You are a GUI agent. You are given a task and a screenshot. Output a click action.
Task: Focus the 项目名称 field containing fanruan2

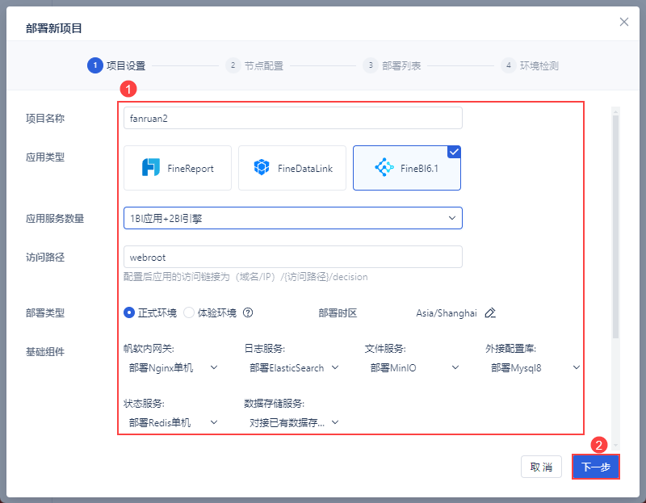pos(293,118)
